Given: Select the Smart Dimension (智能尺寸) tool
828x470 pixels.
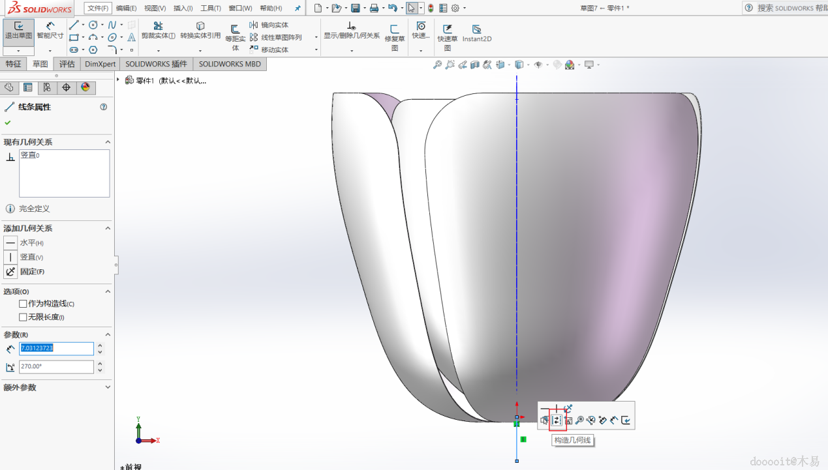Looking at the screenshot, I should [x=50, y=31].
